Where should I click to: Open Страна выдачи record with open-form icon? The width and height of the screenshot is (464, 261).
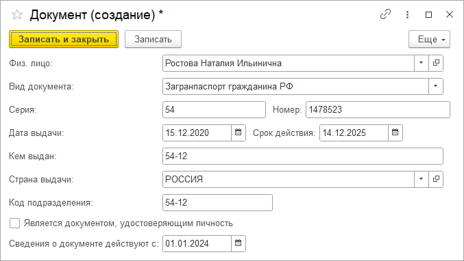[436, 179]
